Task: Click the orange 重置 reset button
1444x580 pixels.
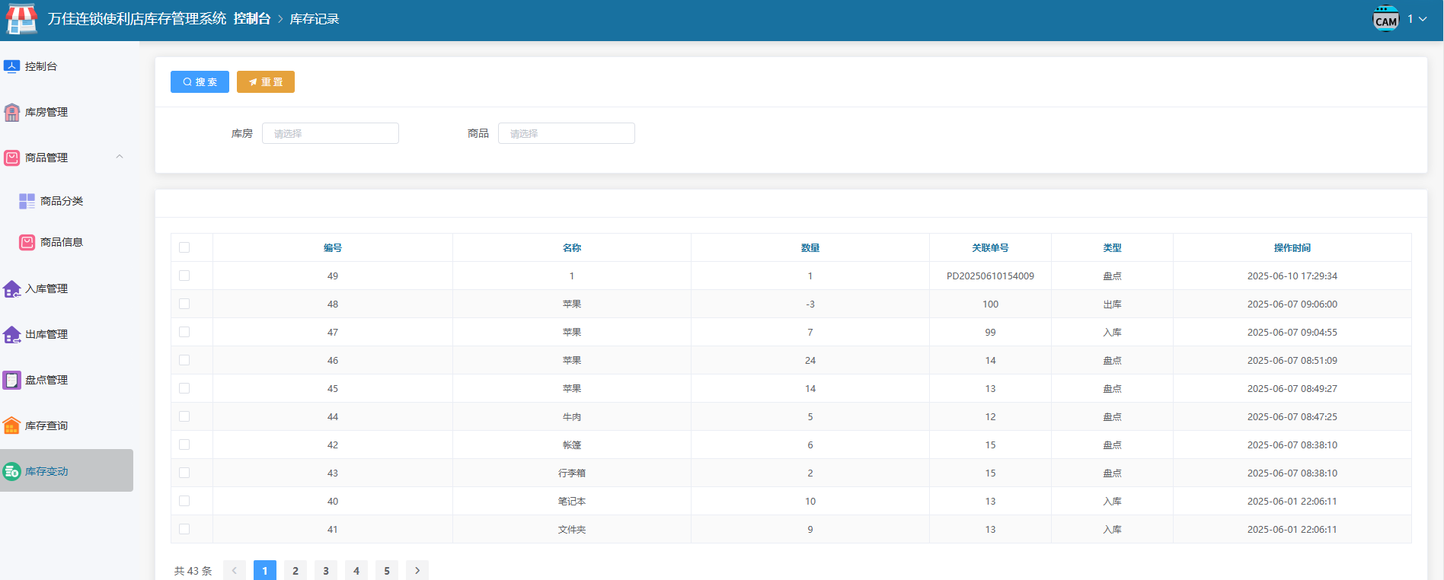Action: (266, 81)
